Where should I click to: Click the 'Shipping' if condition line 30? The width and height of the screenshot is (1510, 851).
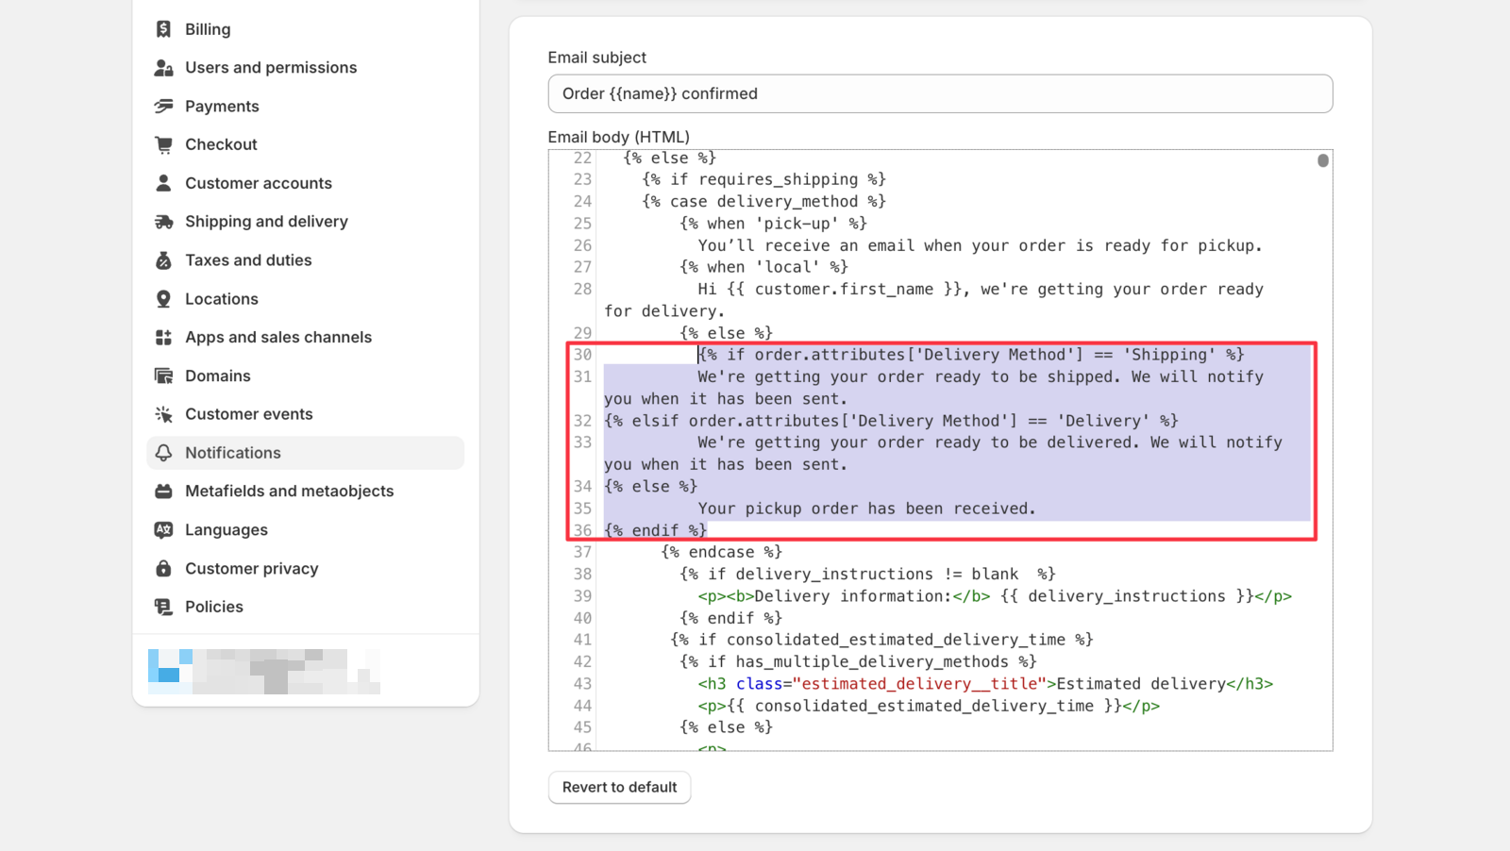[x=971, y=355]
